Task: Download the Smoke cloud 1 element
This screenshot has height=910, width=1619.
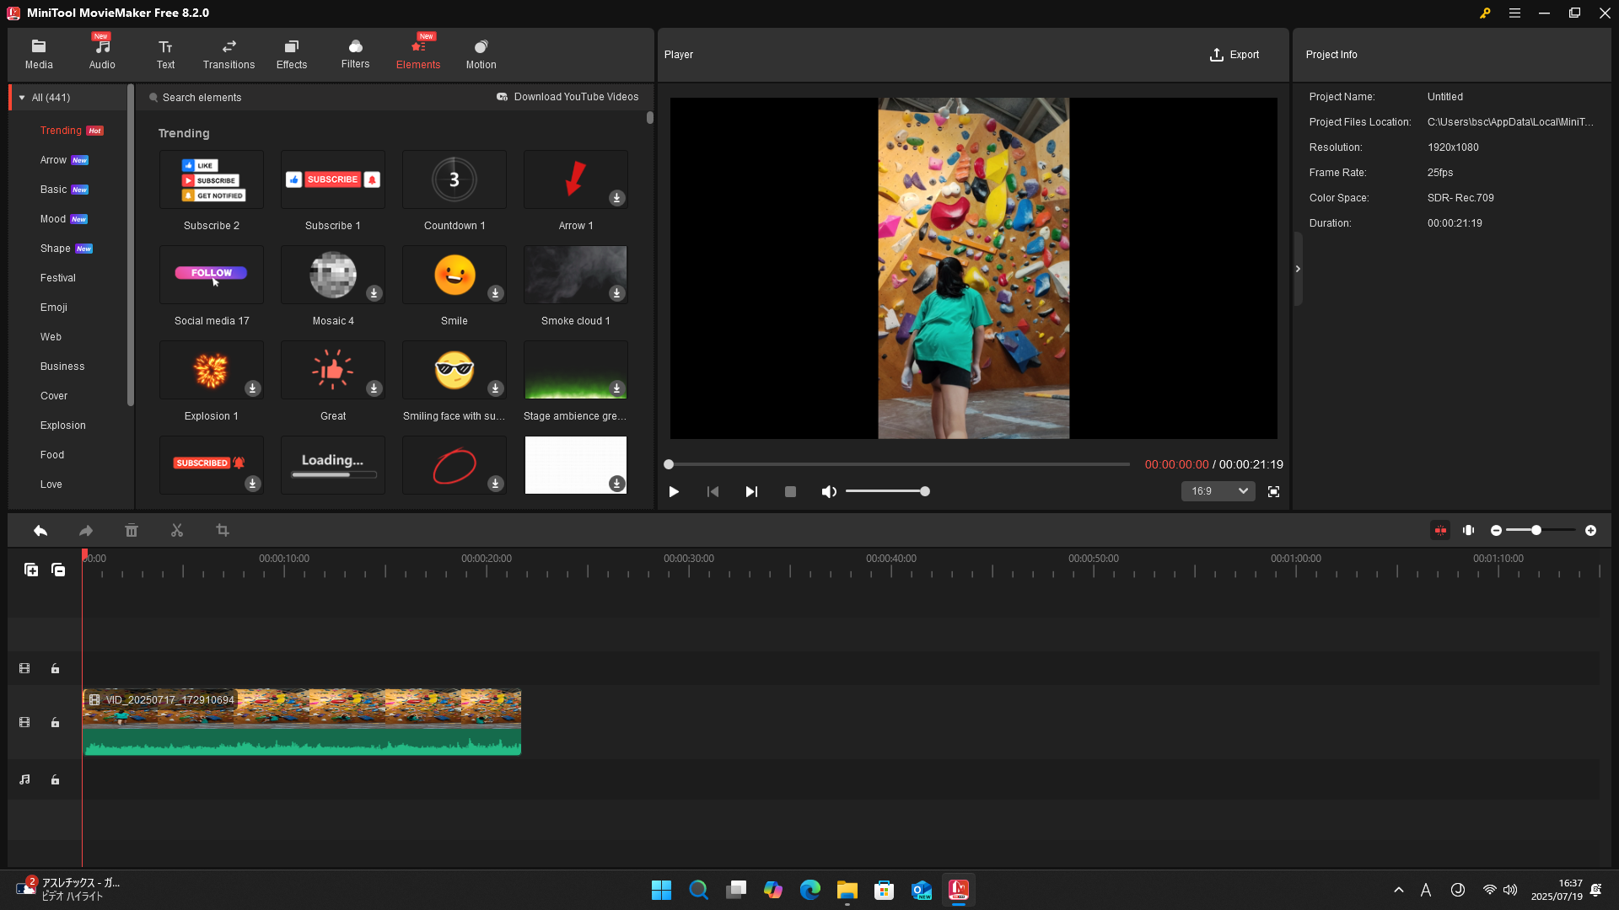Action: point(616,293)
